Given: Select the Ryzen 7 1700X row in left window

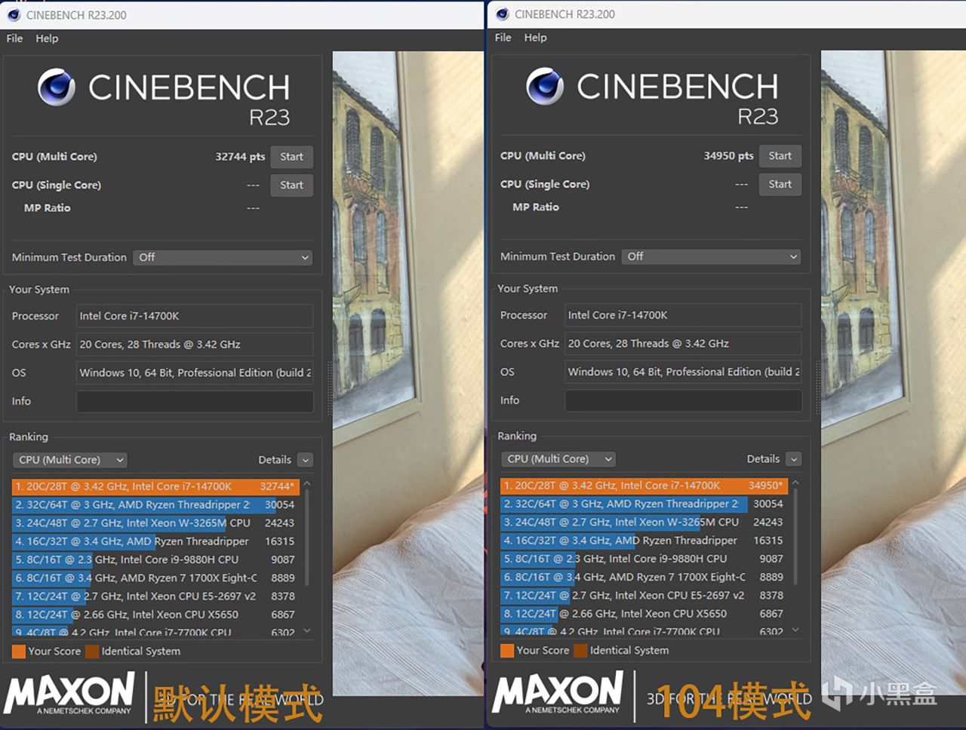Looking at the screenshot, I should [x=155, y=578].
